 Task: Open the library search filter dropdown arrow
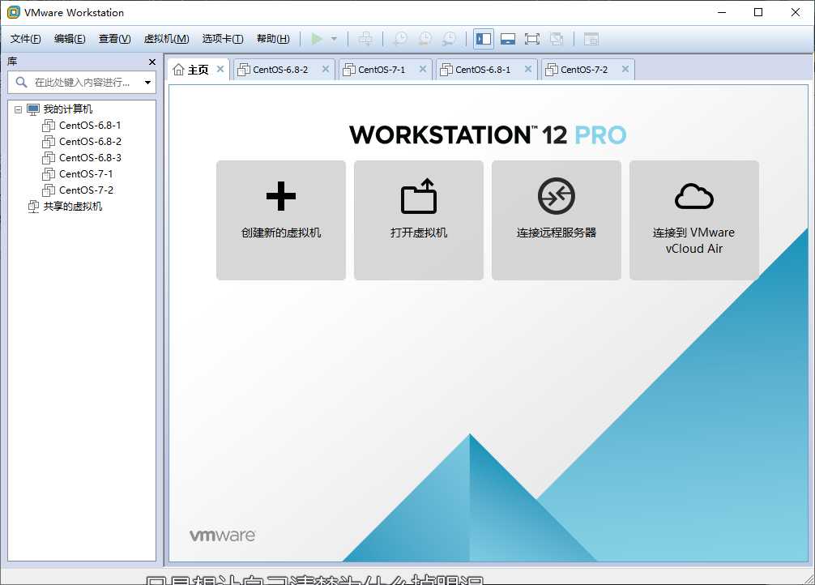click(147, 82)
